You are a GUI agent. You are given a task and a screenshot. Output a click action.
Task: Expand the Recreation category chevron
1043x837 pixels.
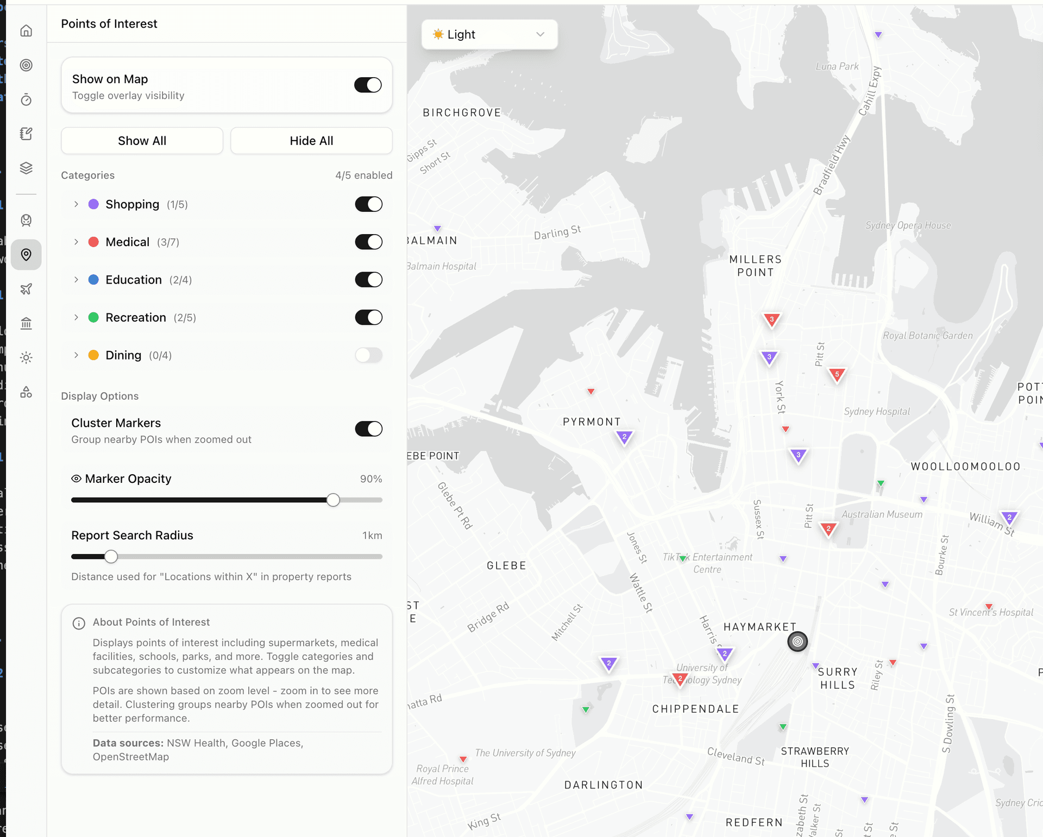[x=76, y=318]
